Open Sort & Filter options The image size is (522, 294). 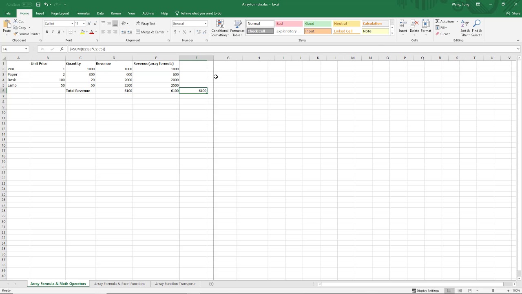(465, 28)
